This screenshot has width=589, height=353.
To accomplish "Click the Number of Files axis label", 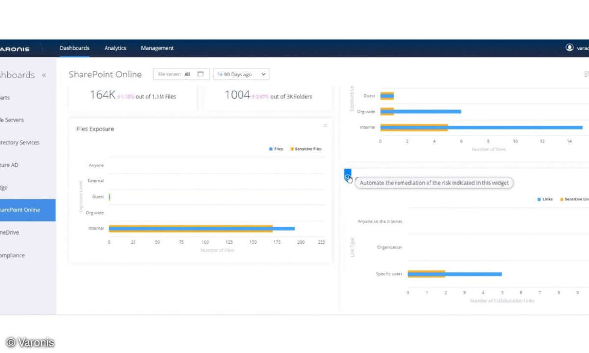I will (x=217, y=250).
